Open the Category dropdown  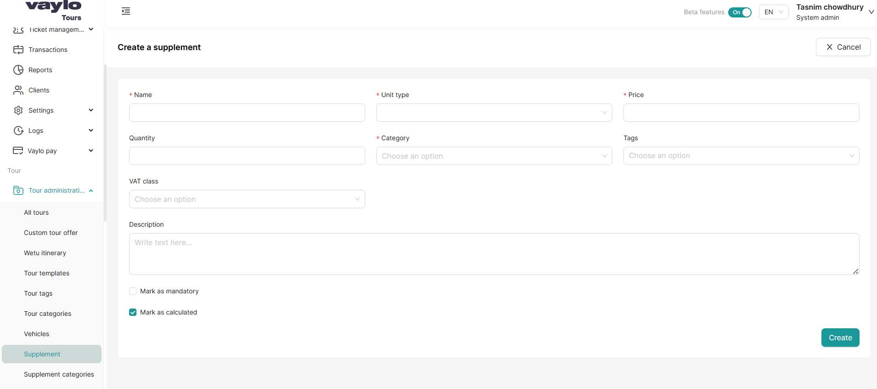pos(494,156)
